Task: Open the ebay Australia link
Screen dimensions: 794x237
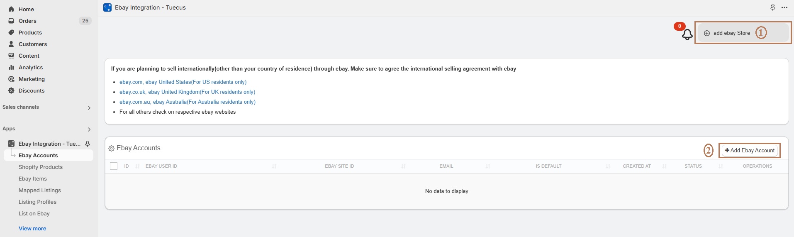Action: point(188,102)
